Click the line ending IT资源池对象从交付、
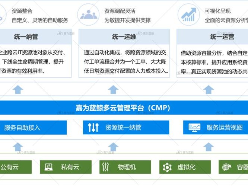248x186 pixels. [32, 52]
